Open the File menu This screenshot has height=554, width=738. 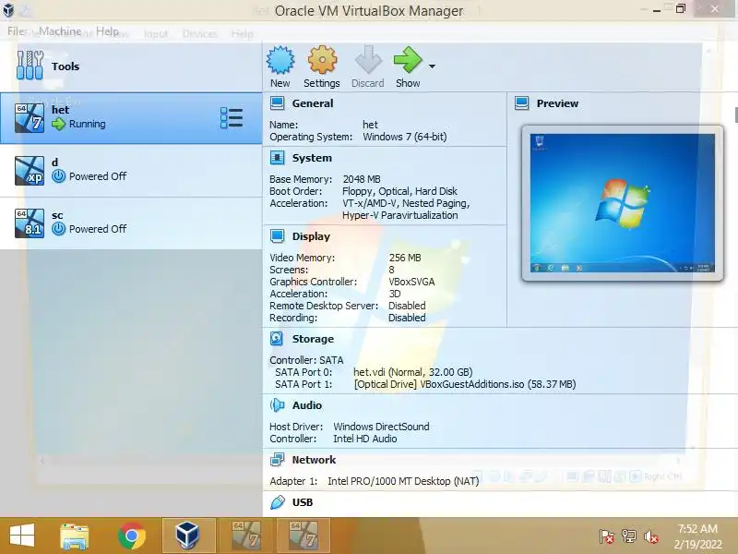[16, 31]
